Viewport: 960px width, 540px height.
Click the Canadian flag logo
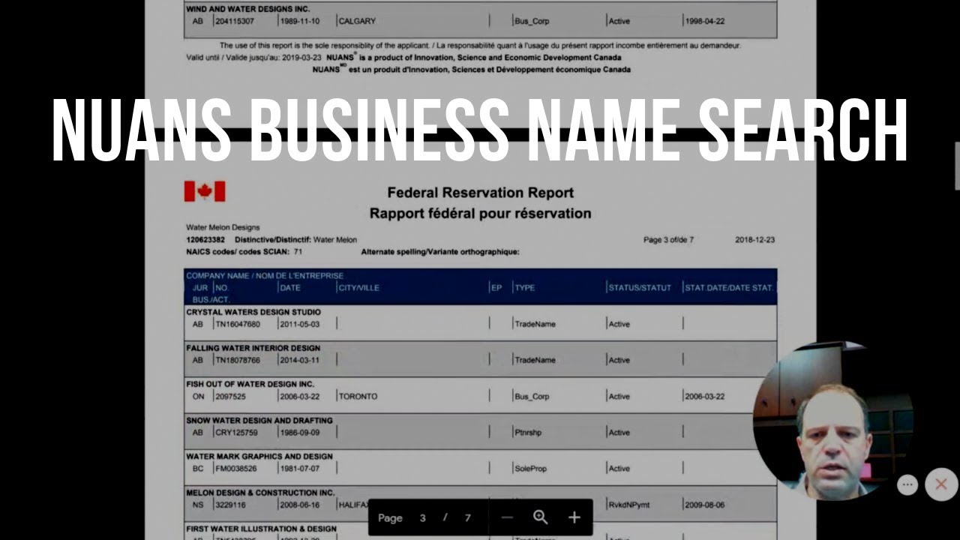tap(205, 191)
